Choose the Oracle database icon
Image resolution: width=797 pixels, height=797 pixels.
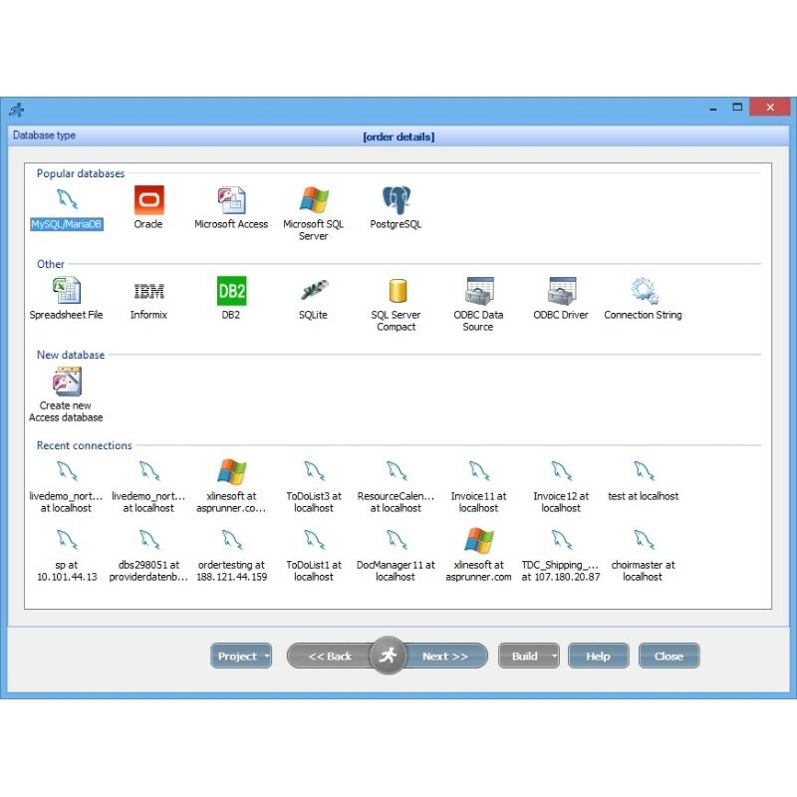[148, 200]
